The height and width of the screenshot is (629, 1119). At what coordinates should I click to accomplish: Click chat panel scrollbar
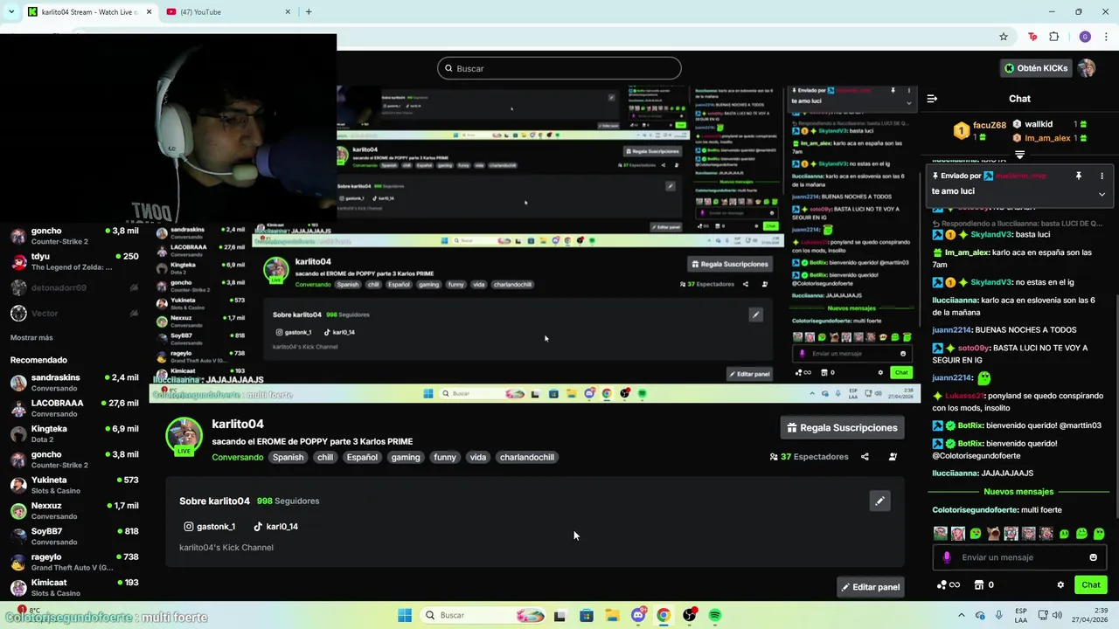pos(1116,406)
